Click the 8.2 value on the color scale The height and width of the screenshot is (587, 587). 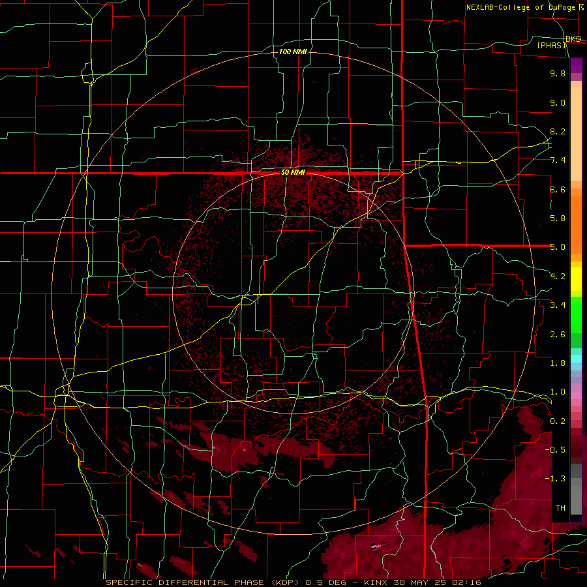tap(558, 131)
